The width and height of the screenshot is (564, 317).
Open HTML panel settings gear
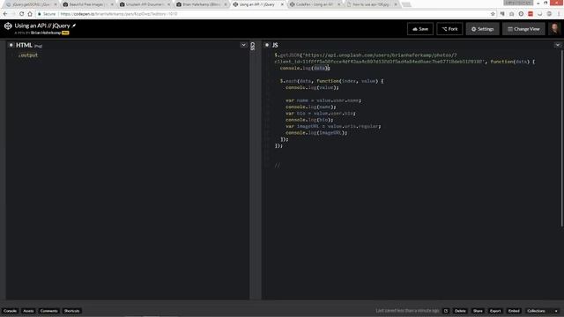(11, 45)
